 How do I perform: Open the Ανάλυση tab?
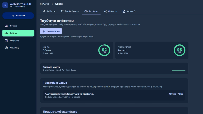(49, 11)
